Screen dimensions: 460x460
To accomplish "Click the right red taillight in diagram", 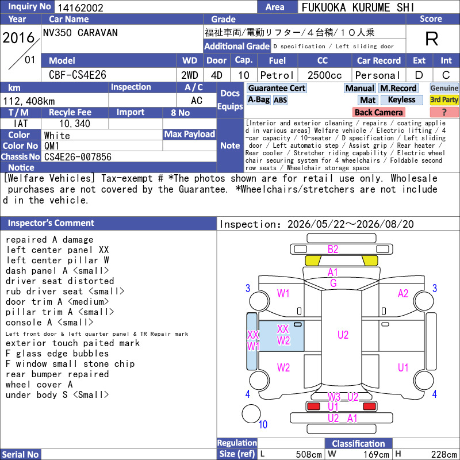I will pyautogui.click(x=369, y=407).
